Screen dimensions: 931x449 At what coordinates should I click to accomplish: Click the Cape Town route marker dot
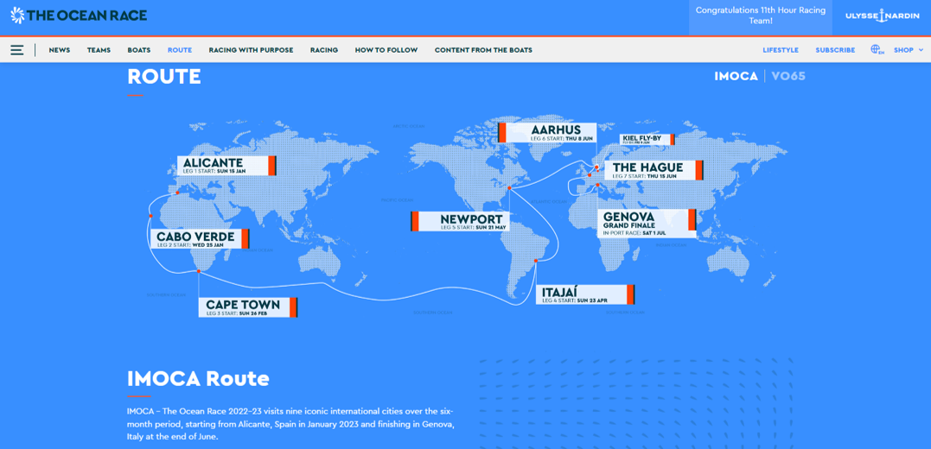point(199,271)
